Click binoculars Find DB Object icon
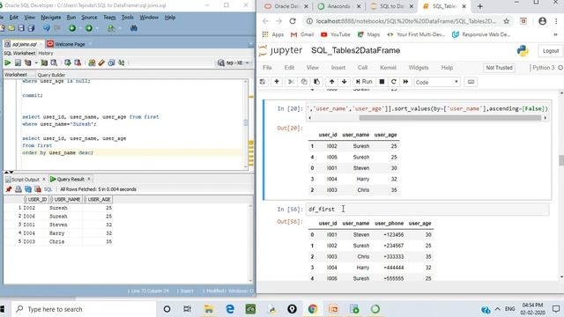Viewport: 564px width, 317px height. click(x=134, y=28)
